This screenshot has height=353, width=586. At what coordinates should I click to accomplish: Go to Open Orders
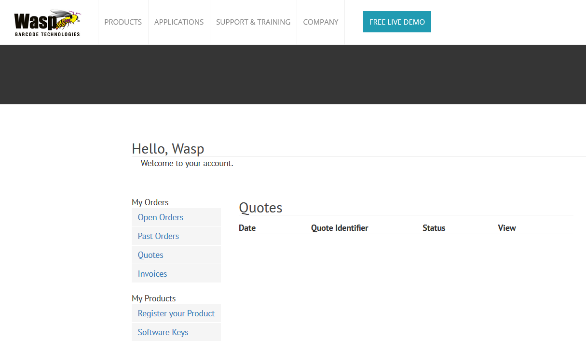click(176, 217)
